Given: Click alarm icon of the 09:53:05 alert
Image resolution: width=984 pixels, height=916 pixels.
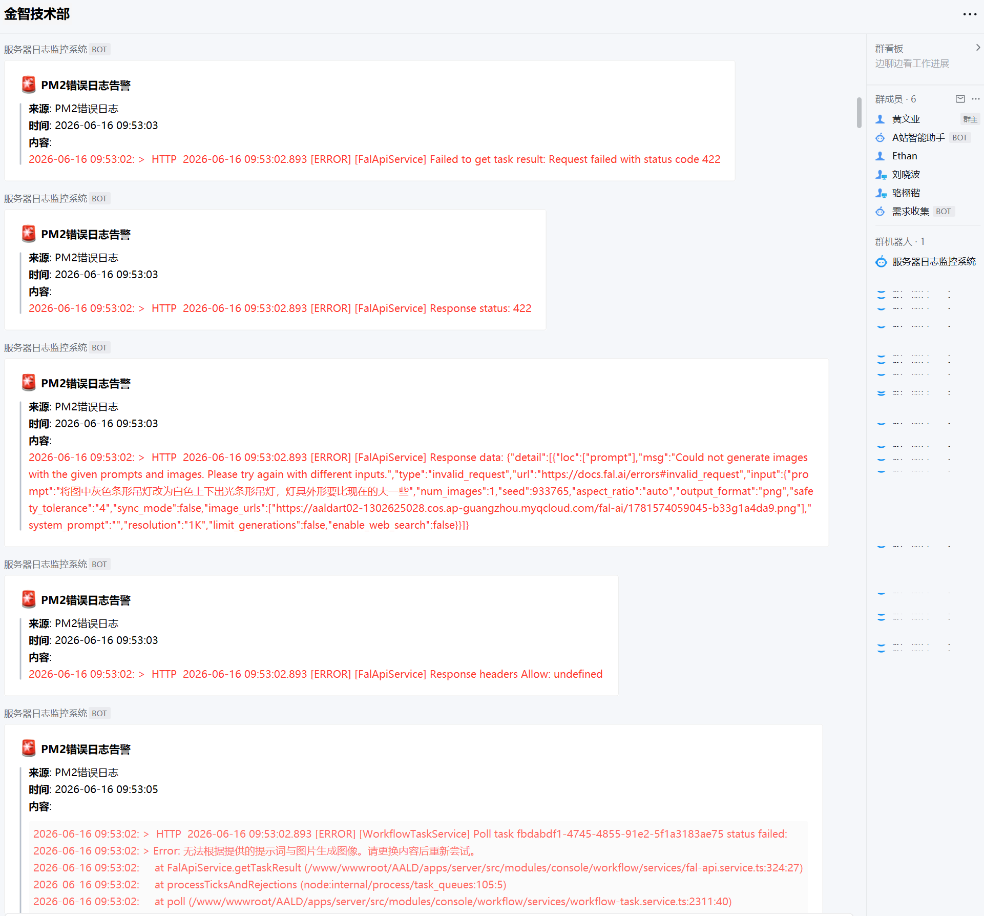Looking at the screenshot, I should click(x=29, y=749).
